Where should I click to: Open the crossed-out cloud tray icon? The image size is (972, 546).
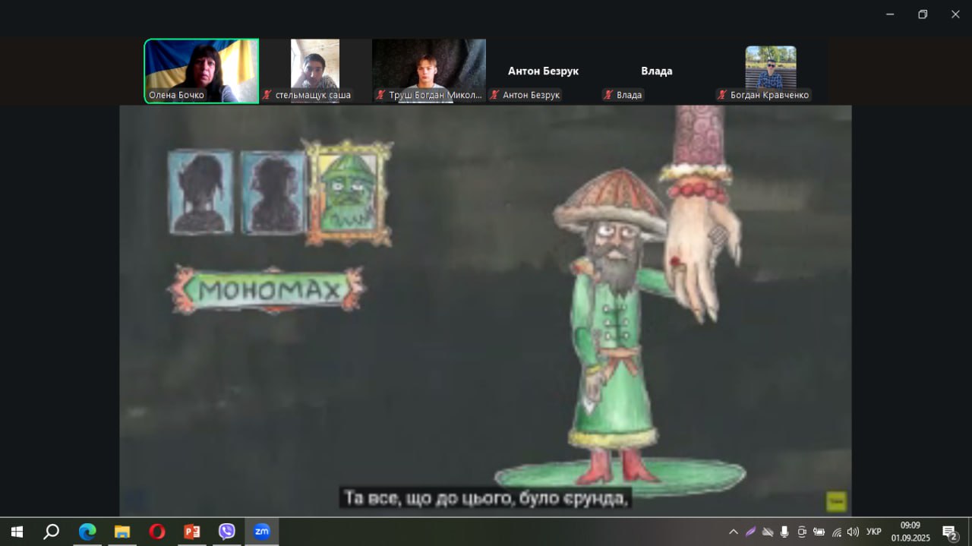768,532
